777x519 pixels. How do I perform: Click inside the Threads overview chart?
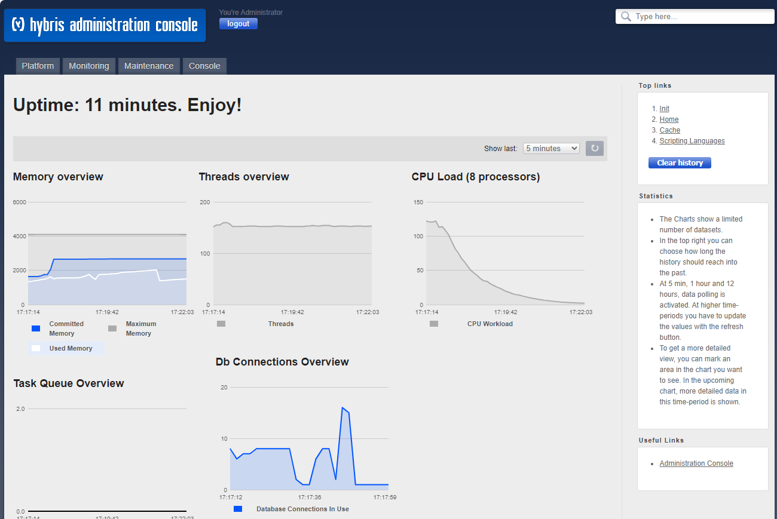tap(292, 253)
